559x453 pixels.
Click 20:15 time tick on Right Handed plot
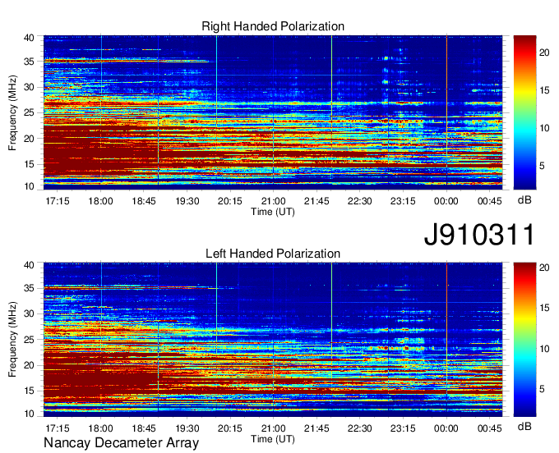230,201
